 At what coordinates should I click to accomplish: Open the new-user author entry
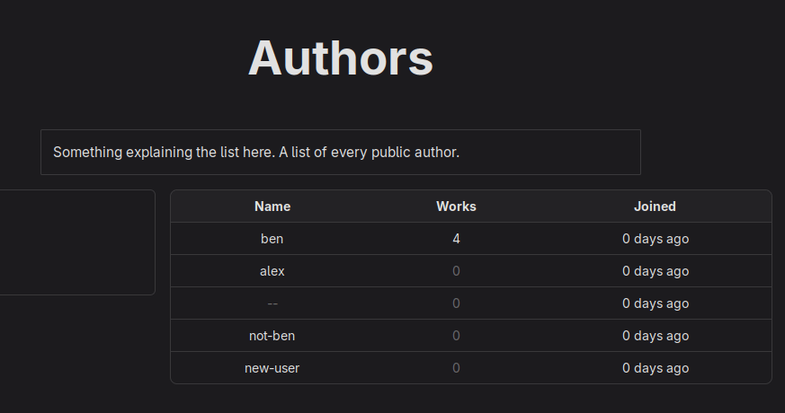[x=272, y=368]
